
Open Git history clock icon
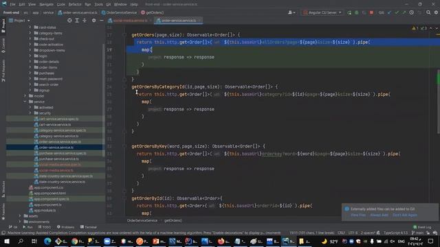coord(411,12)
